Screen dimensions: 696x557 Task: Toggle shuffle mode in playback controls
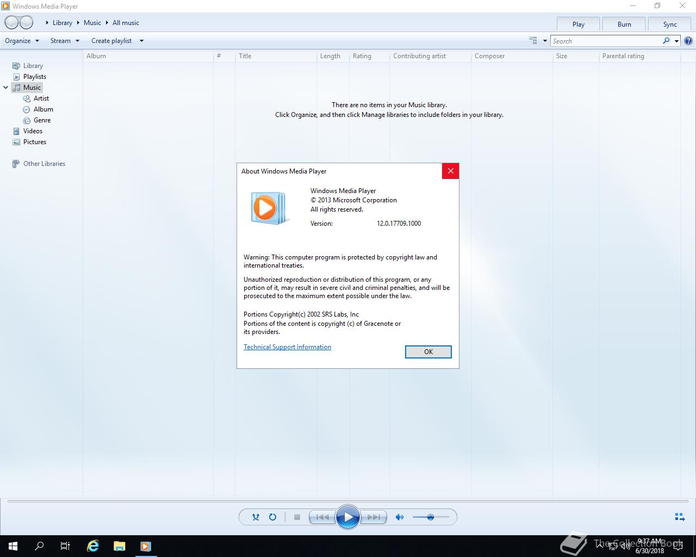pos(256,517)
